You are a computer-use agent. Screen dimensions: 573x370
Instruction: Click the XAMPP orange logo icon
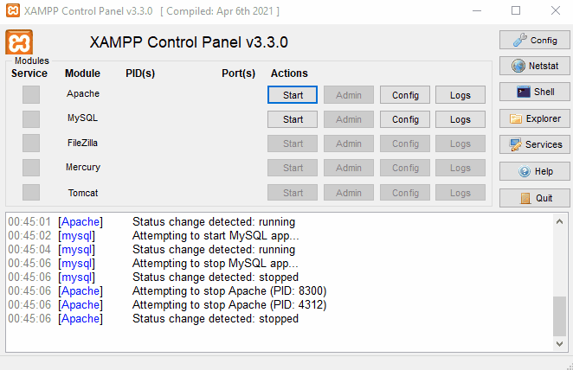point(19,42)
